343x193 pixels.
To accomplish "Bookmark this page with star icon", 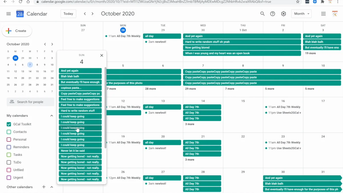I will 298,2.
